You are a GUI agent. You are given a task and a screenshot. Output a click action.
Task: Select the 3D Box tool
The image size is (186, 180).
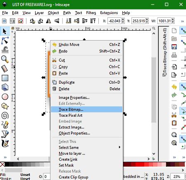[5, 87]
